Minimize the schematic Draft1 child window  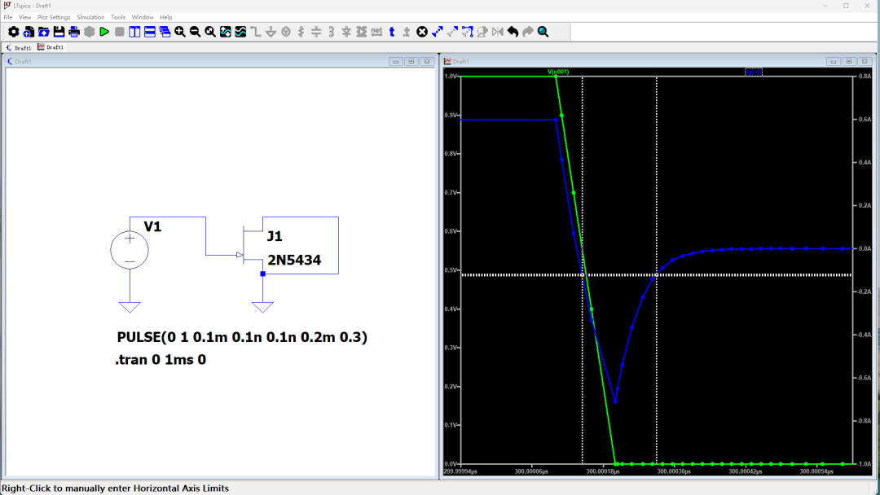click(396, 62)
